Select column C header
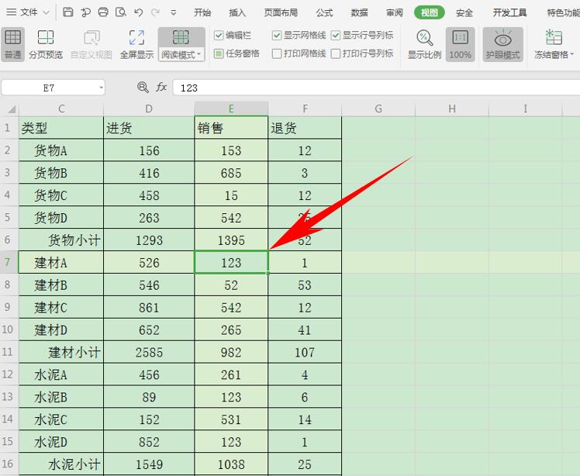 coord(61,109)
